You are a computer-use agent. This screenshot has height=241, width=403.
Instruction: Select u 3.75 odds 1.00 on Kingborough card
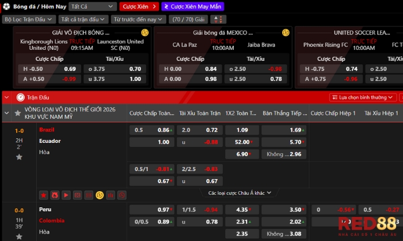tap(115, 79)
